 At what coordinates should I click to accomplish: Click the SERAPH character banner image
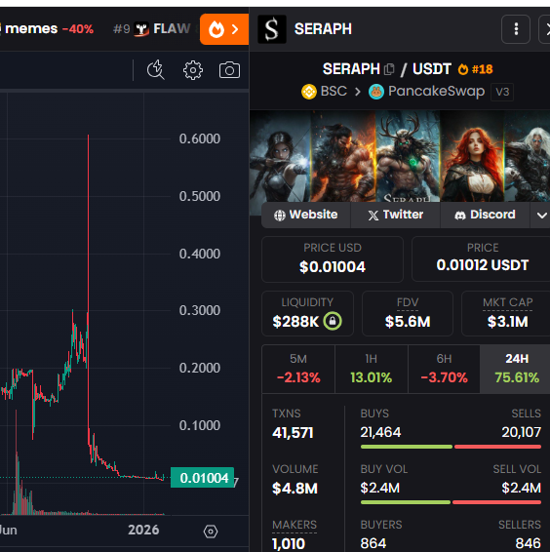(400, 157)
